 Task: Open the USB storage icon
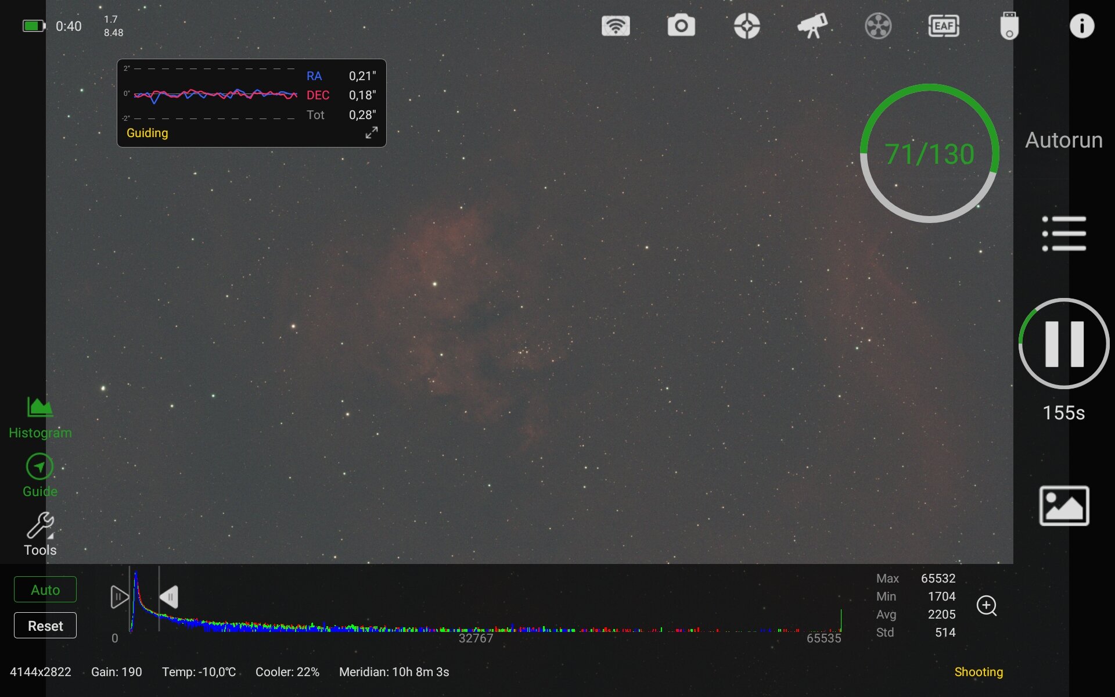pyautogui.click(x=1009, y=26)
